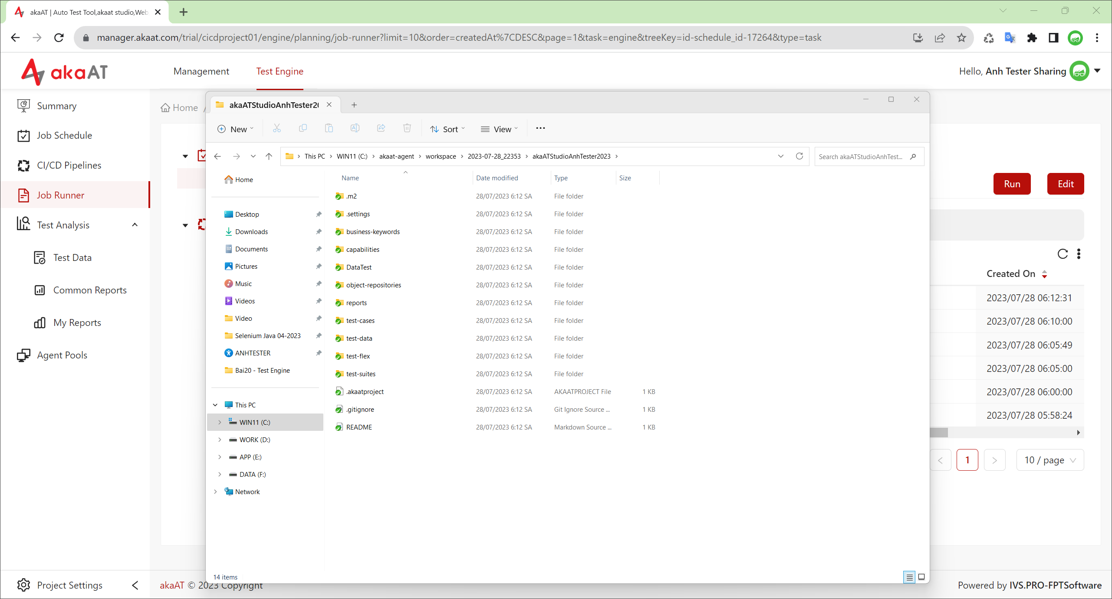The width and height of the screenshot is (1112, 599).
Task: Click the Delete icon in Explorer toolbar
Action: coord(407,128)
